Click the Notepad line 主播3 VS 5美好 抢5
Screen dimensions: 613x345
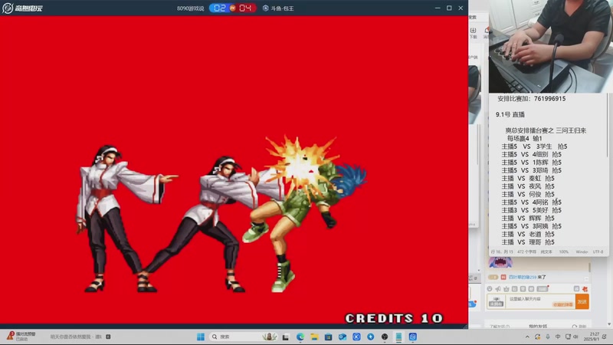point(531,210)
